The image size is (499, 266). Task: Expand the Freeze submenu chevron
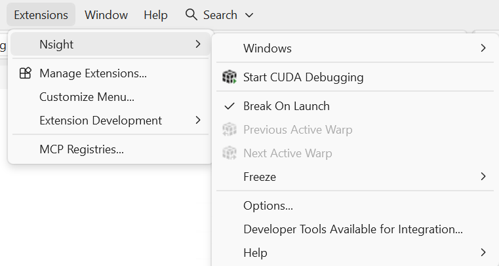(483, 176)
